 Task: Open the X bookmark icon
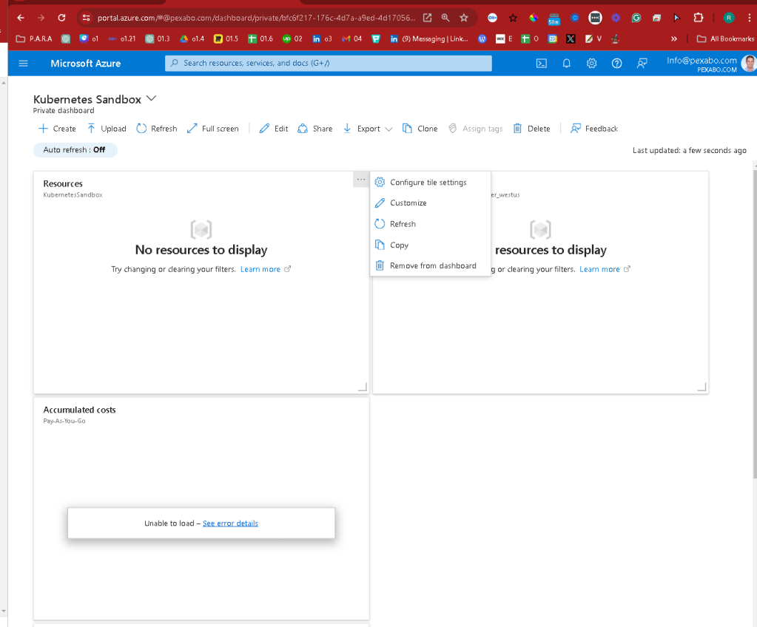[571, 38]
